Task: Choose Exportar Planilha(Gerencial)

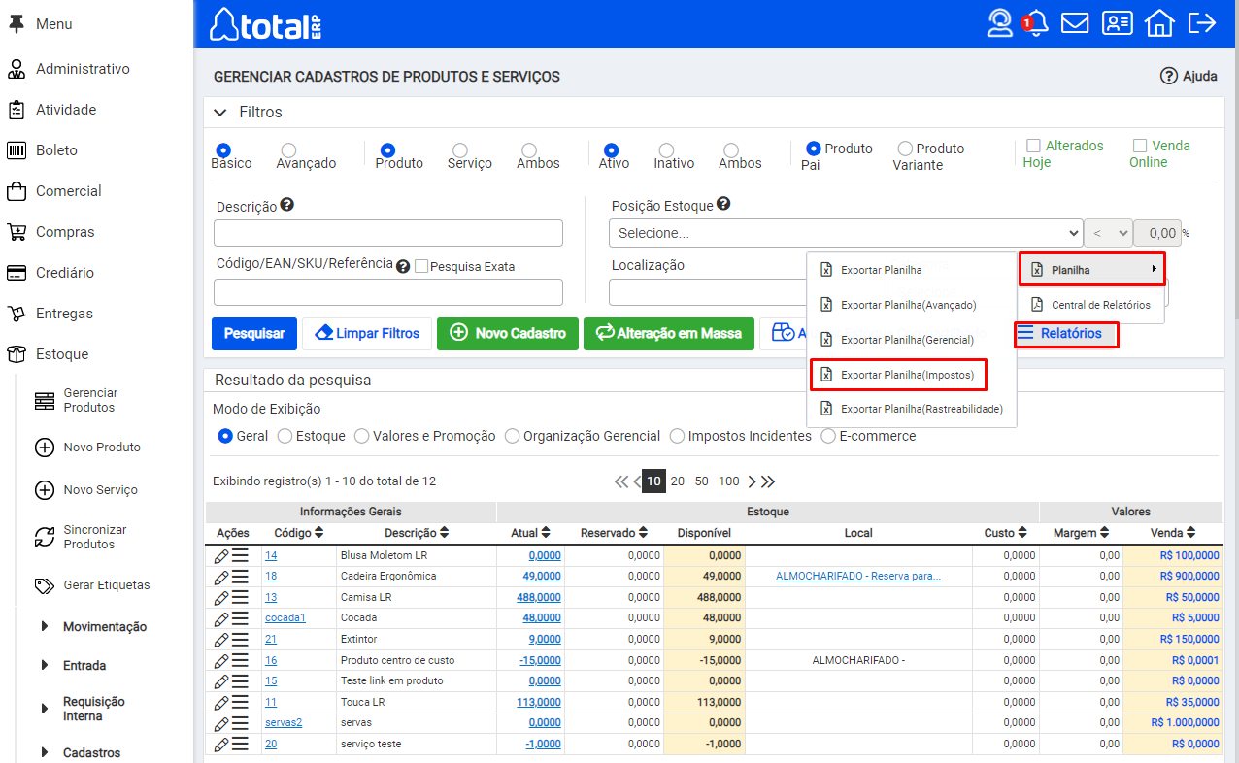Action: (x=898, y=340)
